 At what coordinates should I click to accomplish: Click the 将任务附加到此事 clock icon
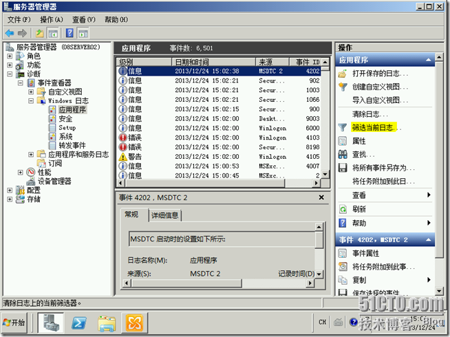[343, 266]
